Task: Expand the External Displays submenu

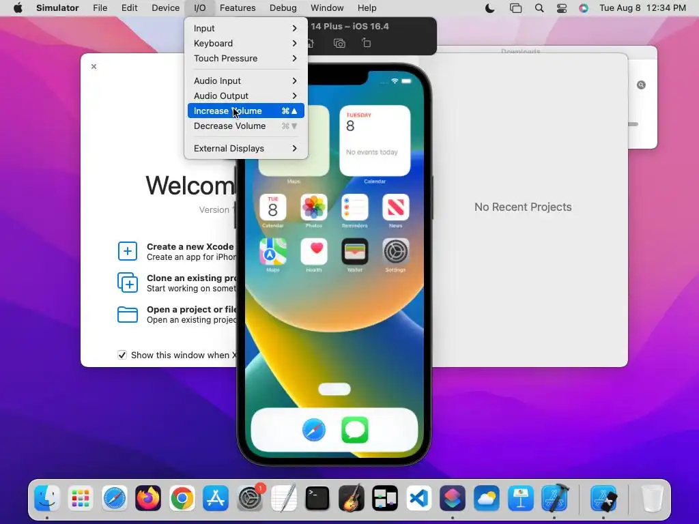Action: 246,148
